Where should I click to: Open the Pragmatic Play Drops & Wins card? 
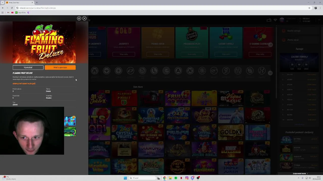tap(192, 43)
